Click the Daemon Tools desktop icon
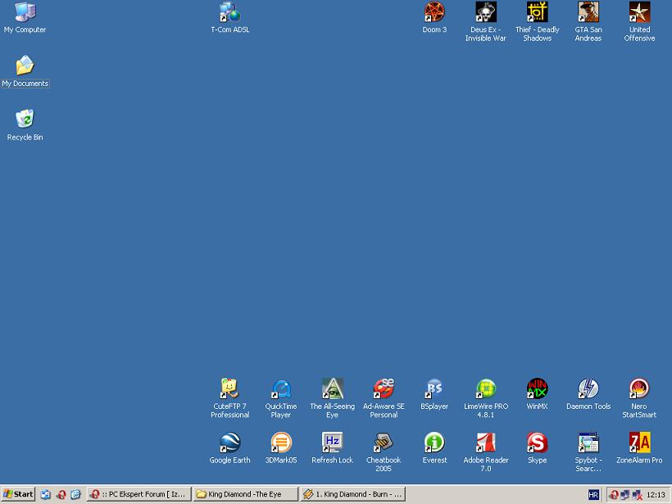Screen dimensions: 672x504 [x=588, y=389]
